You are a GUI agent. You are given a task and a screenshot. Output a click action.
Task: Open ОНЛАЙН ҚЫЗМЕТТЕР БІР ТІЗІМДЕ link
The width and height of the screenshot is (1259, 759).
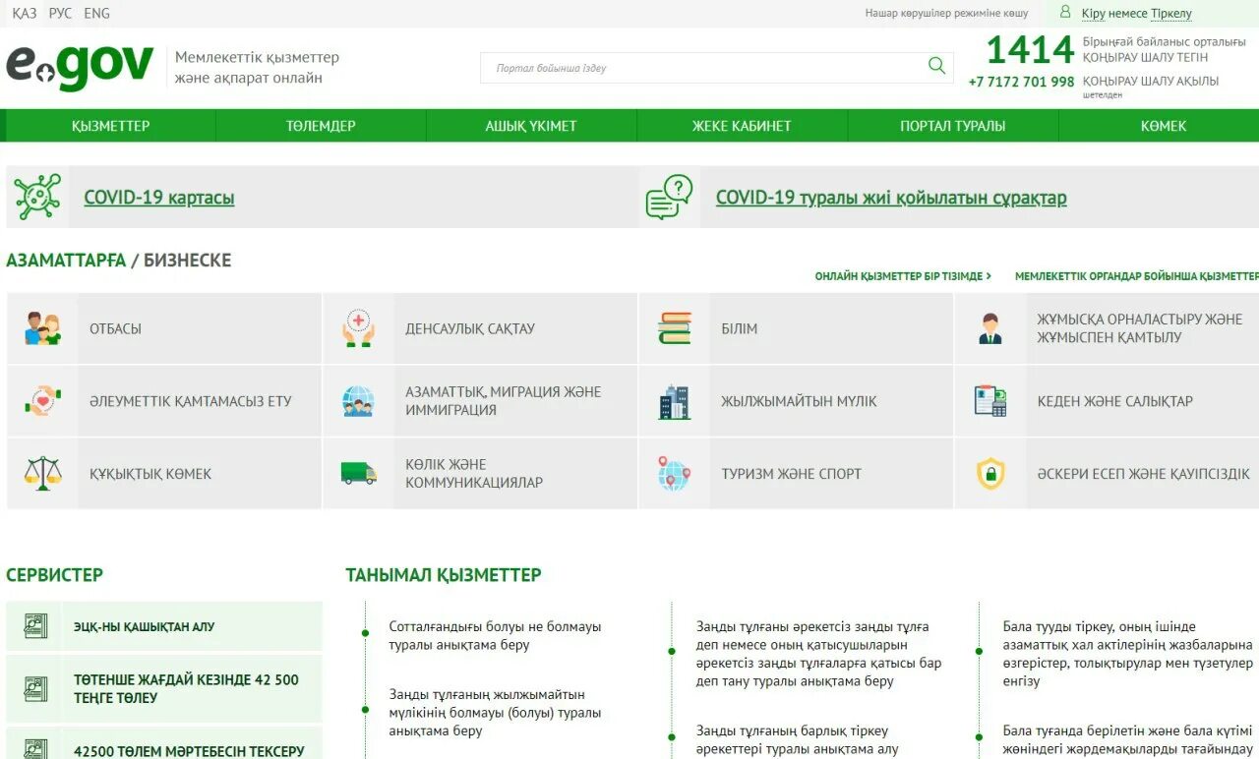coord(903,276)
